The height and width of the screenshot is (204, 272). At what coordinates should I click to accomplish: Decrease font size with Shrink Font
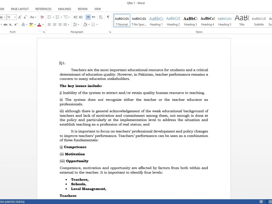pos(25,17)
